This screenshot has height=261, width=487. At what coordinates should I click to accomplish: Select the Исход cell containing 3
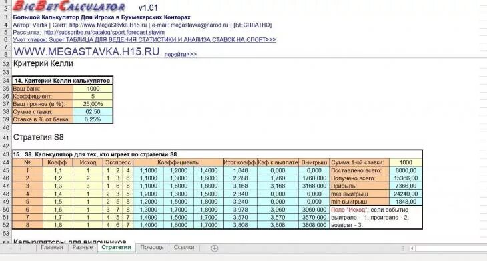click(x=88, y=186)
